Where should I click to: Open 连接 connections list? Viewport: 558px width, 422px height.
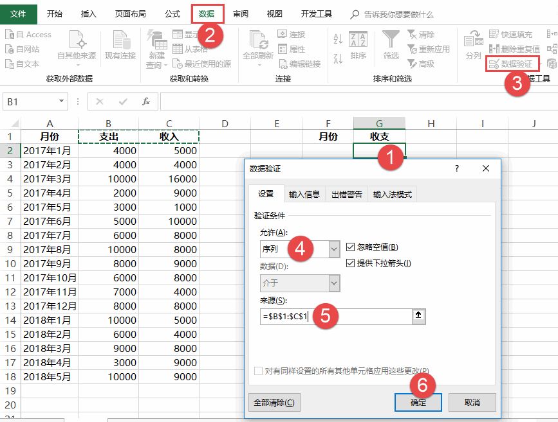tap(292, 35)
